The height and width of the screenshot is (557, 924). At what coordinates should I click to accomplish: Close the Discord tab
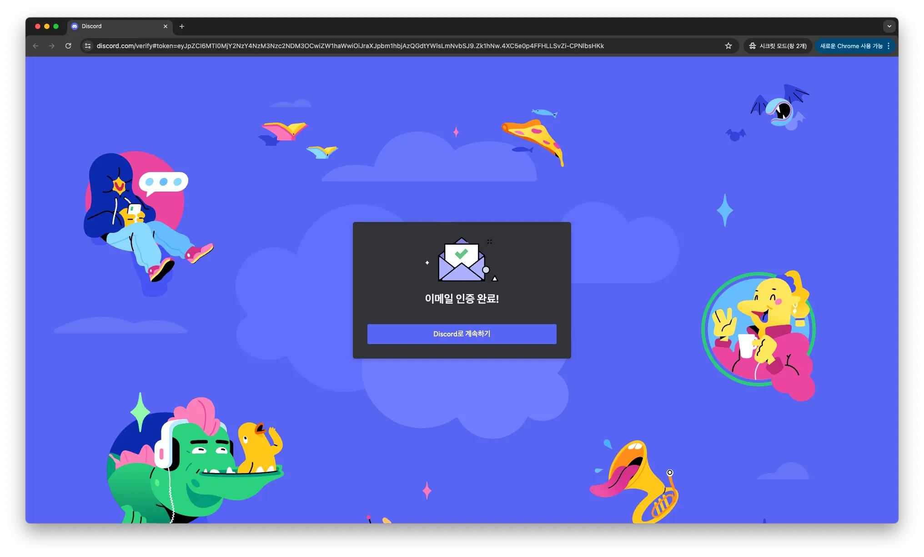pyautogui.click(x=165, y=26)
